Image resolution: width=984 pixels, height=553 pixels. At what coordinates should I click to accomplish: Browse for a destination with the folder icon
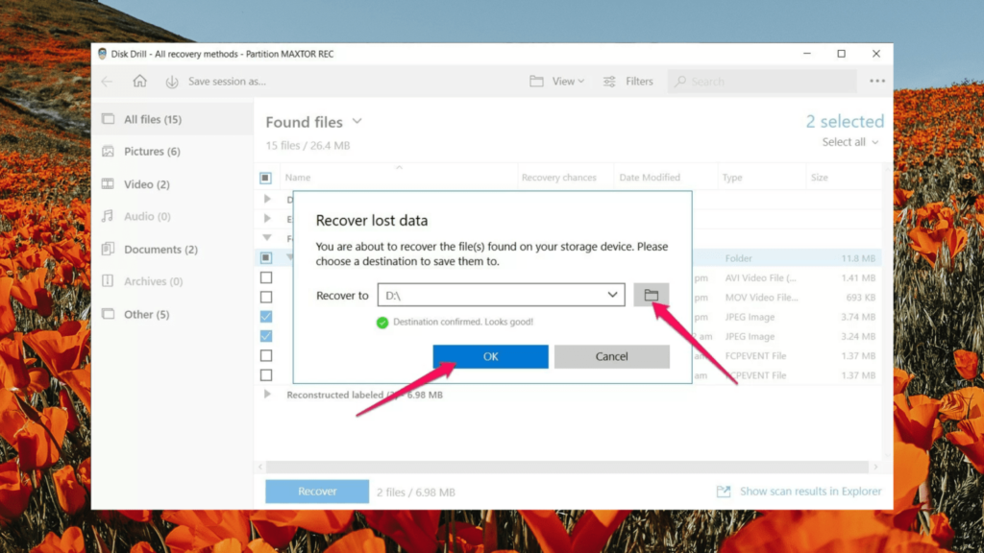tap(652, 295)
